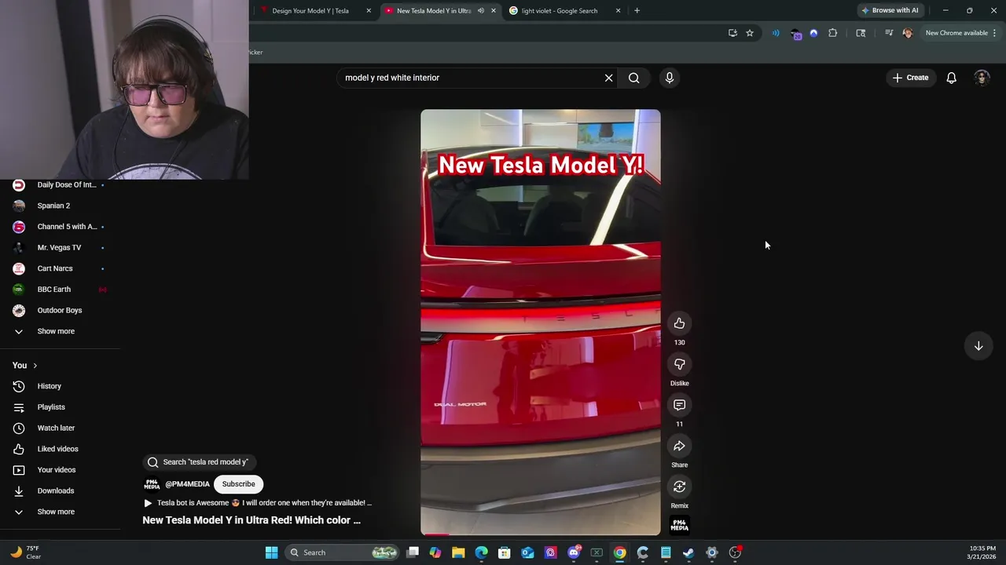Open the You section chevron
The image size is (1006, 565).
coord(35,366)
